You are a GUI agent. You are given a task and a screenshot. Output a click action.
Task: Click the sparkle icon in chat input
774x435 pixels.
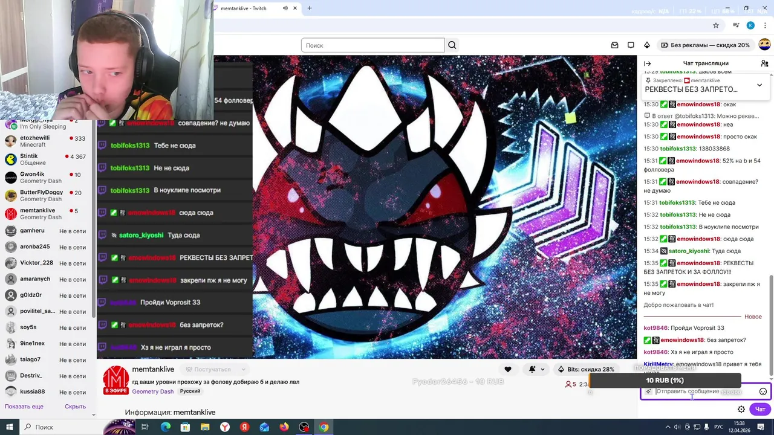click(648, 391)
